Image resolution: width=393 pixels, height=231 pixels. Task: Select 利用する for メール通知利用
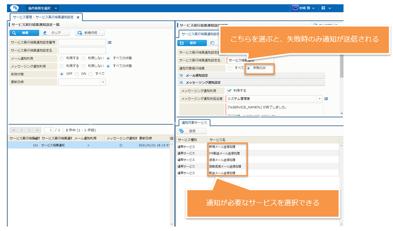point(62,58)
